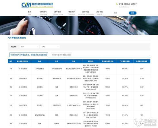The image size is (158, 128).
Task: Open the year dropdown showing 2021
Action: [29, 47]
